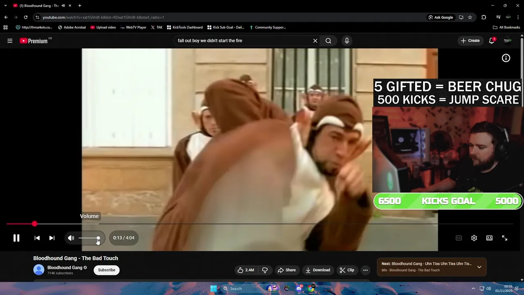Open more actions ellipsis menu
524x295 pixels.
pyautogui.click(x=366, y=270)
